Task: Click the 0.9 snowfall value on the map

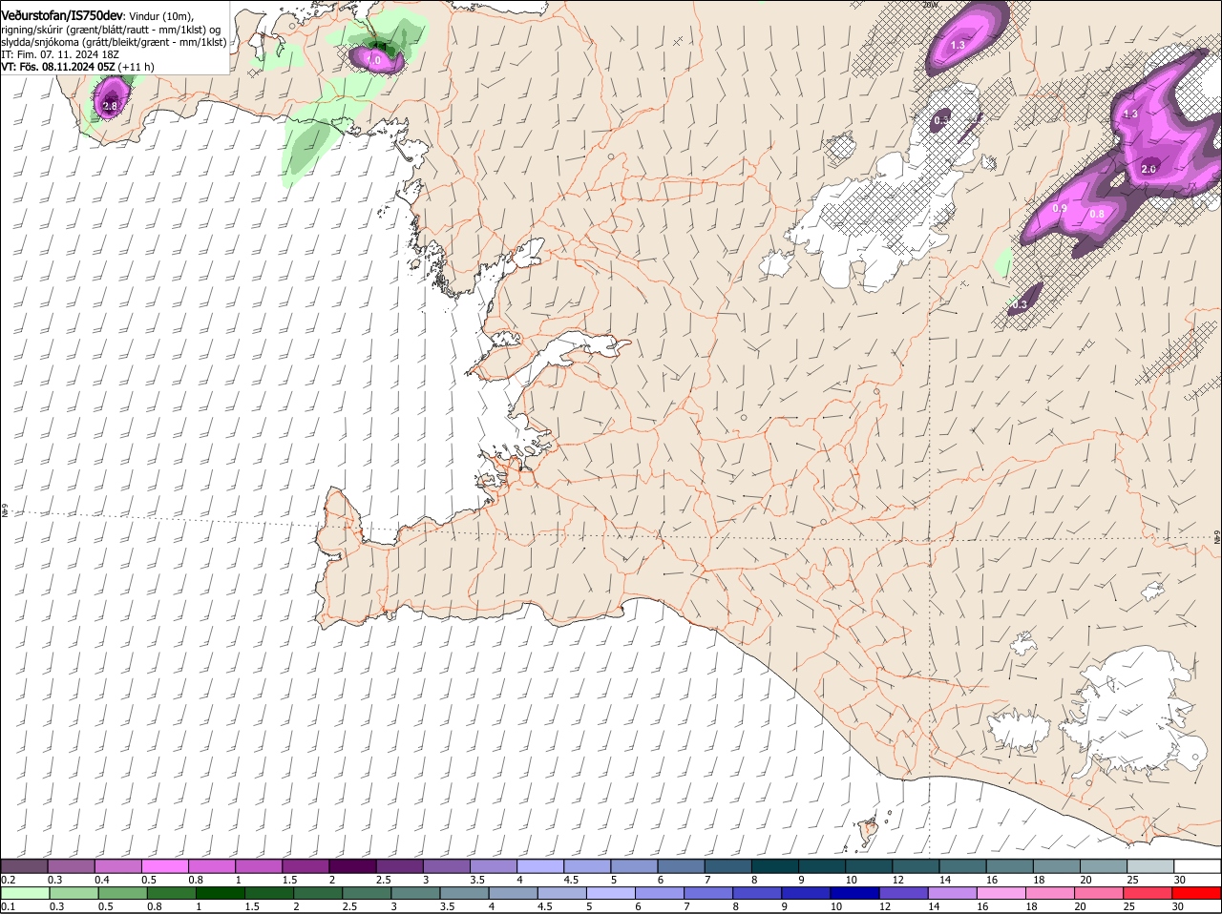Action: coord(1060,208)
